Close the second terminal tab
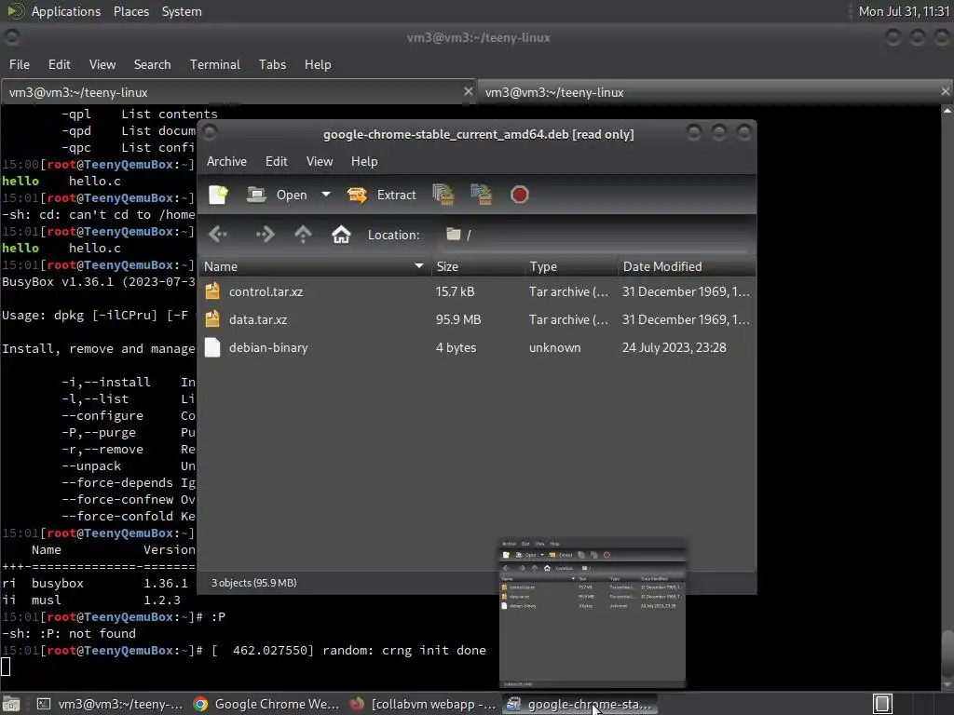The height and width of the screenshot is (715, 954). (x=945, y=91)
